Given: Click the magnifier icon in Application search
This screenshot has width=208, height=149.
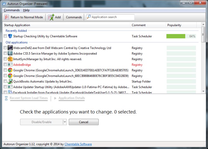Looking at the screenshot, I should coord(89,17).
